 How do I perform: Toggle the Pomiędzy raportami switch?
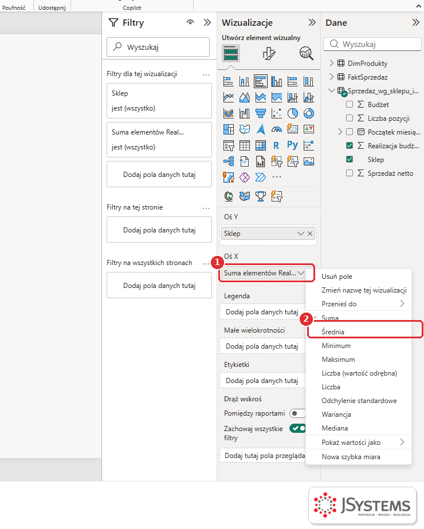click(297, 413)
